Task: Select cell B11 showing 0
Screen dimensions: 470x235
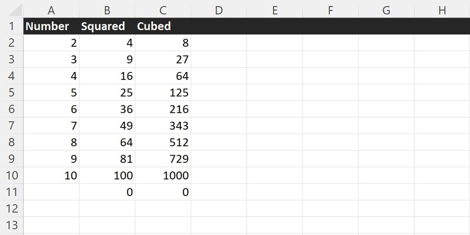Action: pos(107,192)
